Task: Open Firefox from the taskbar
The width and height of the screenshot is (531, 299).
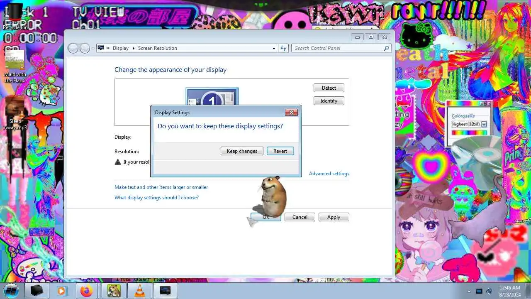Action: pos(87,291)
